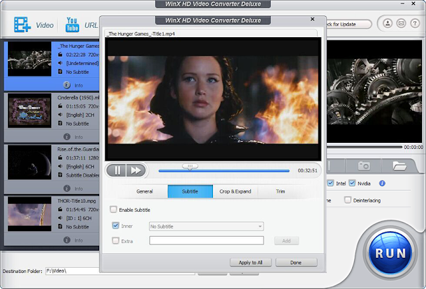The height and width of the screenshot is (289, 426).
Task: Click video clapper icon of Rise of Guardians row
Action: tap(60, 157)
